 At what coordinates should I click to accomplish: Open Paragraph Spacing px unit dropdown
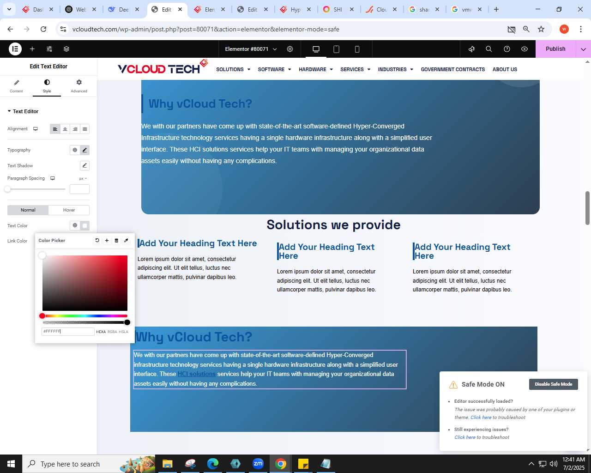pos(83,178)
